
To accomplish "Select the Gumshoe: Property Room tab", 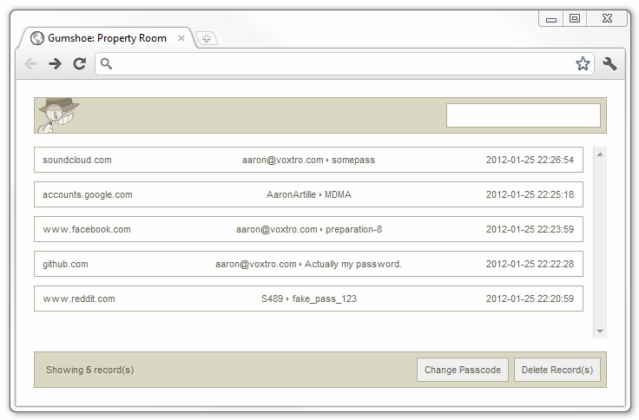I will point(107,38).
